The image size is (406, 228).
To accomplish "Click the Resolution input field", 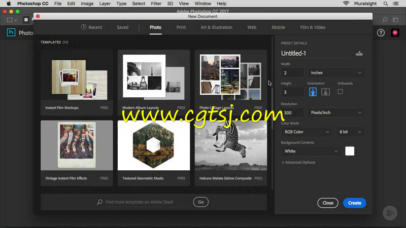I will click(292, 112).
